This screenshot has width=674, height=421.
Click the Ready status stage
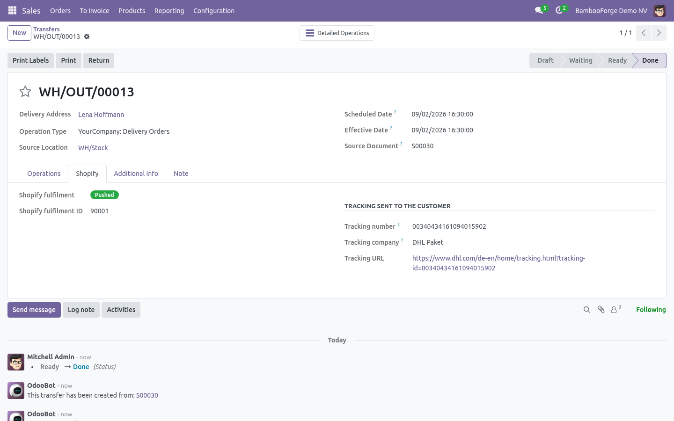pyautogui.click(x=617, y=60)
